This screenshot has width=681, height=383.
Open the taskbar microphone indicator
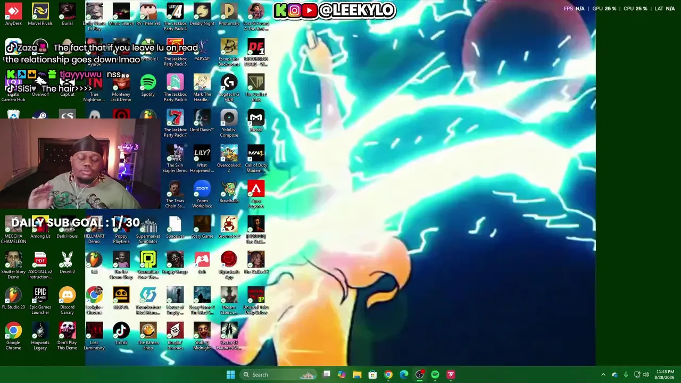[626, 374]
